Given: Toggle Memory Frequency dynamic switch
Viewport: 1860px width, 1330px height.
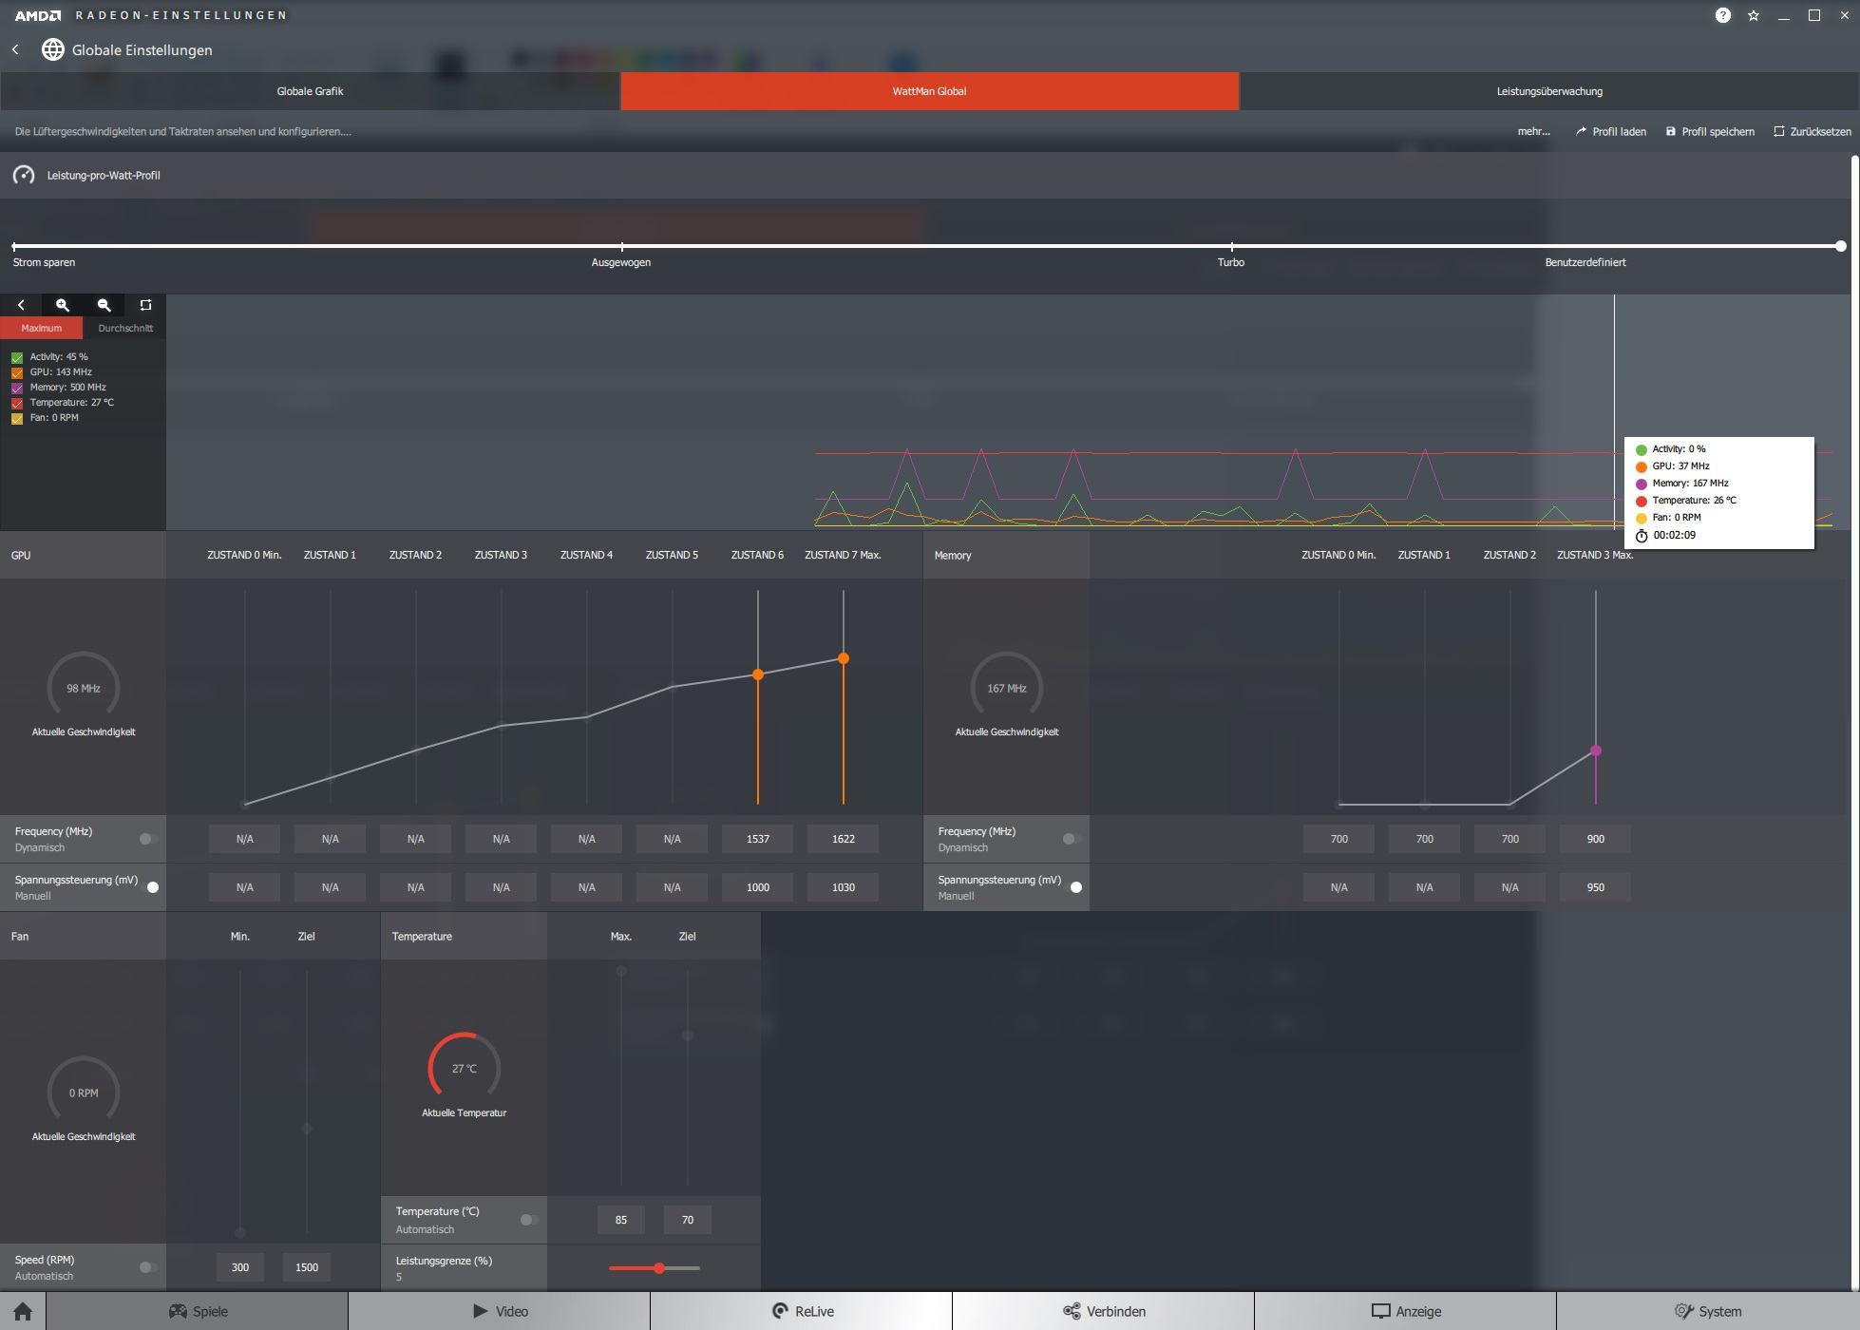Looking at the screenshot, I should 1072,839.
